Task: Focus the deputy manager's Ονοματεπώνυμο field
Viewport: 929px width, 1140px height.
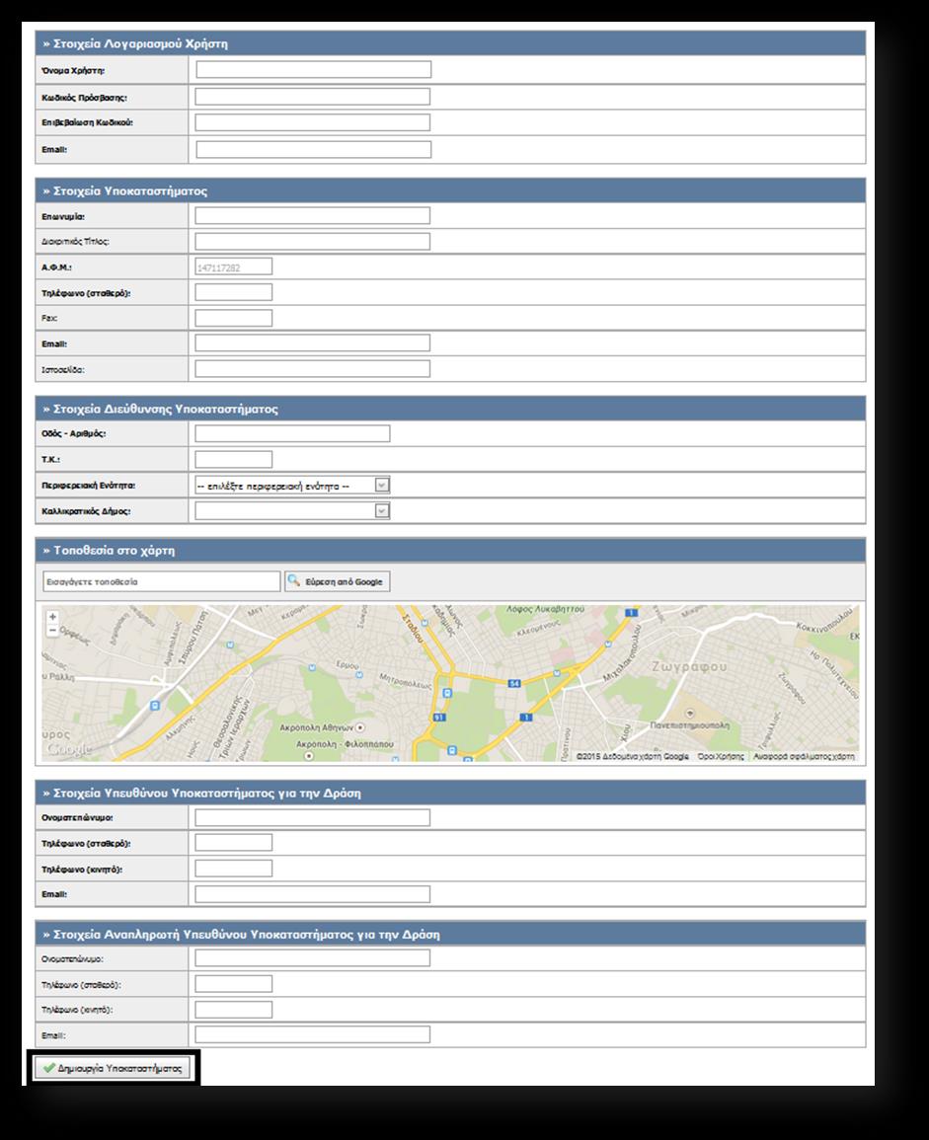Action: (x=313, y=959)
